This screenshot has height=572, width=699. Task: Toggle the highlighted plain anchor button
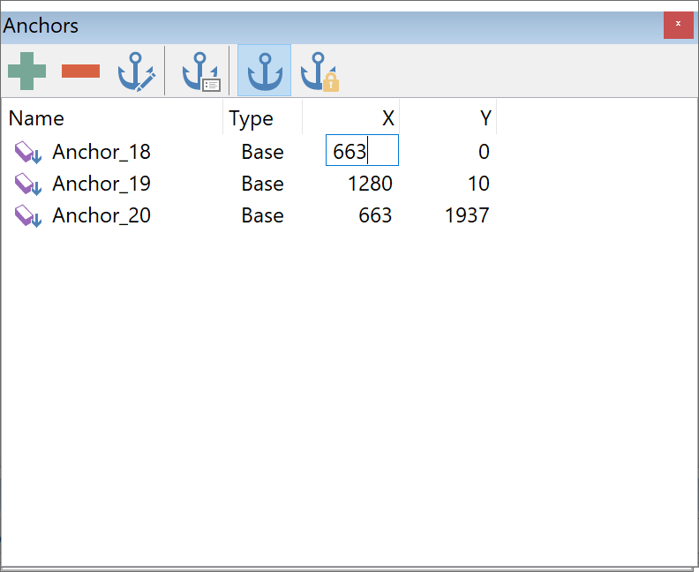click(x=264, y=71)
